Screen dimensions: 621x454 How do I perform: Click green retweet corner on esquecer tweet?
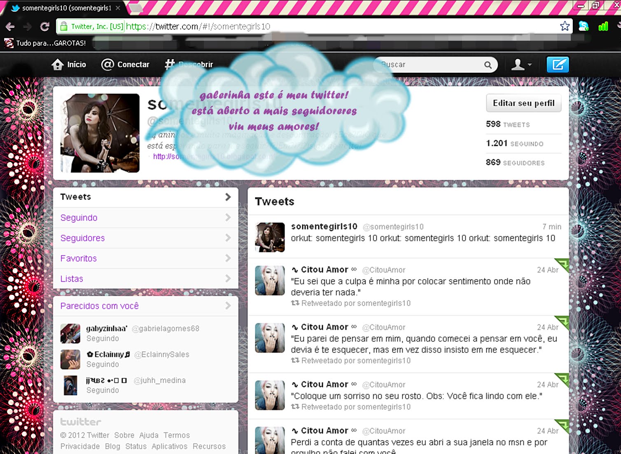point(563,322)
